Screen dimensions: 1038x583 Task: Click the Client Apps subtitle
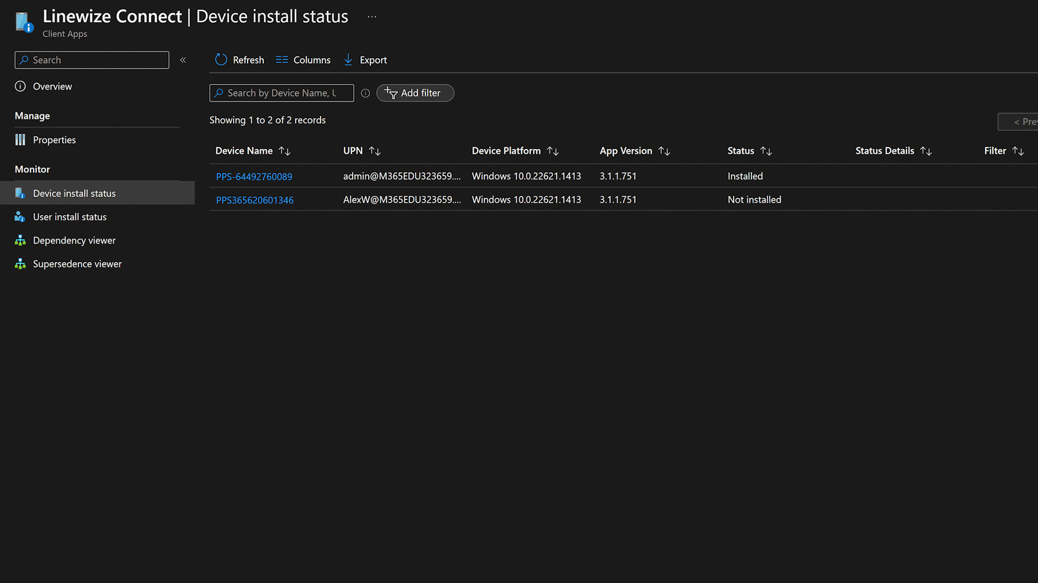coord(65,34)
